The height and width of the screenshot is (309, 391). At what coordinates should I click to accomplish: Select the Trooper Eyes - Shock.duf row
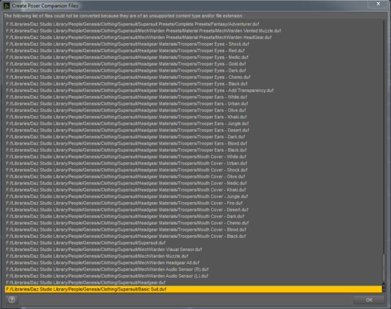(194, 44)
